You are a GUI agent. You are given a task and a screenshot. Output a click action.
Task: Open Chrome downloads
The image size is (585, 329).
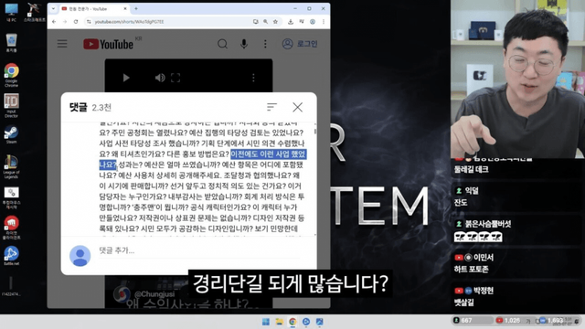[x=291, y=22]
